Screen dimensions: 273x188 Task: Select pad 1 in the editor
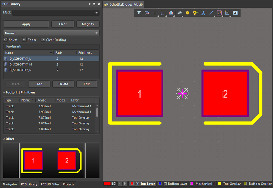click(x=139, y=93)
